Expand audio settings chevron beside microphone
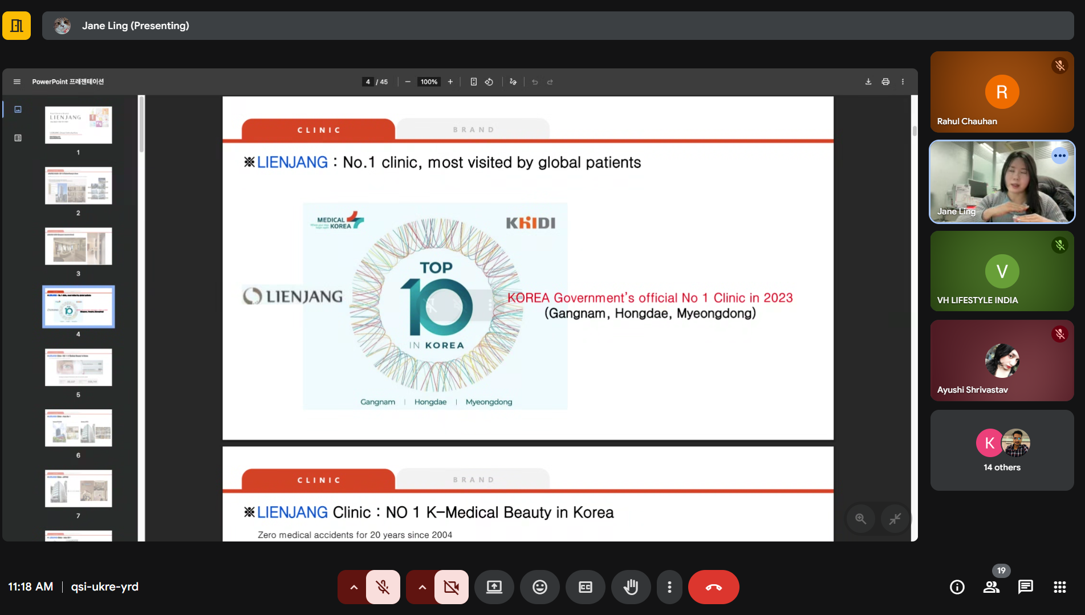Viewport: 1085px width, 615px height. (353, 587)
